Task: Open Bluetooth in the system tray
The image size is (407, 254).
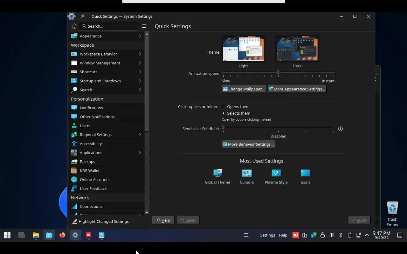Action: point(340,235)
